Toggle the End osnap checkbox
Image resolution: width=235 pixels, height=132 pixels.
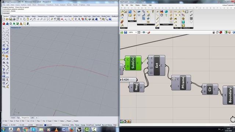pyautogui.click(x=3, y=121)
